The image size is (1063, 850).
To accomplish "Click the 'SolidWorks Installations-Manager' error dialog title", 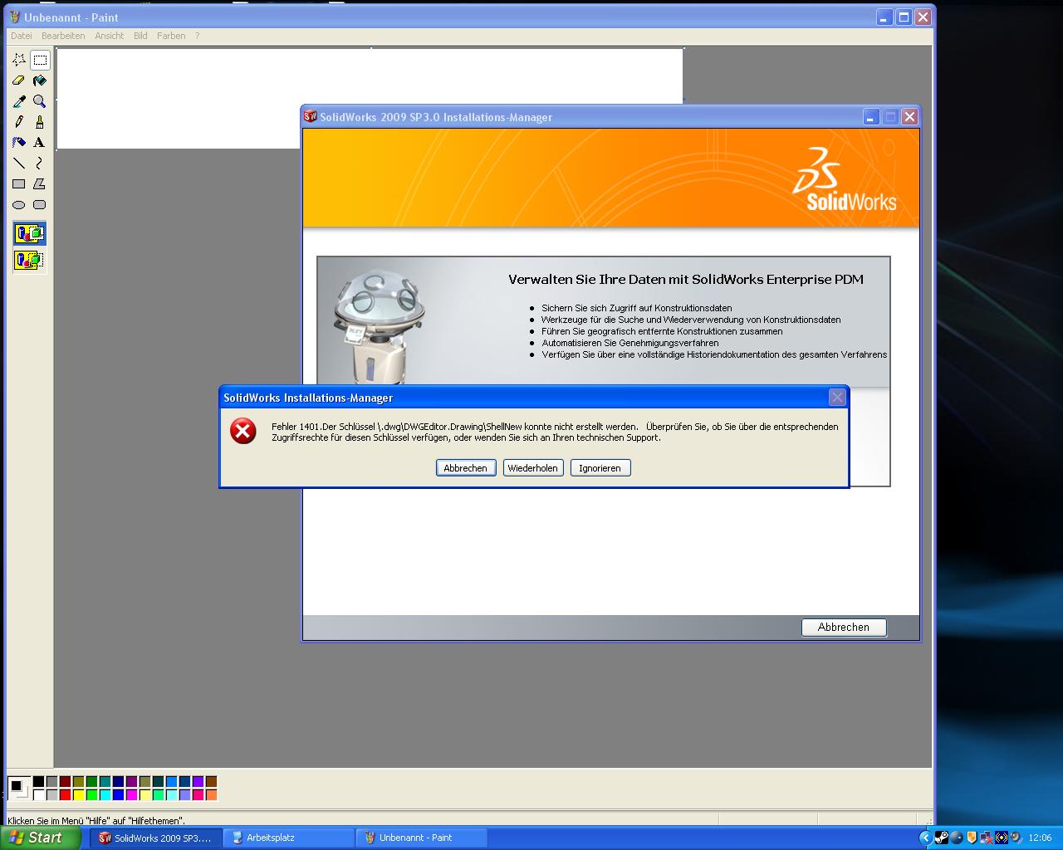I will coord(308,398).
